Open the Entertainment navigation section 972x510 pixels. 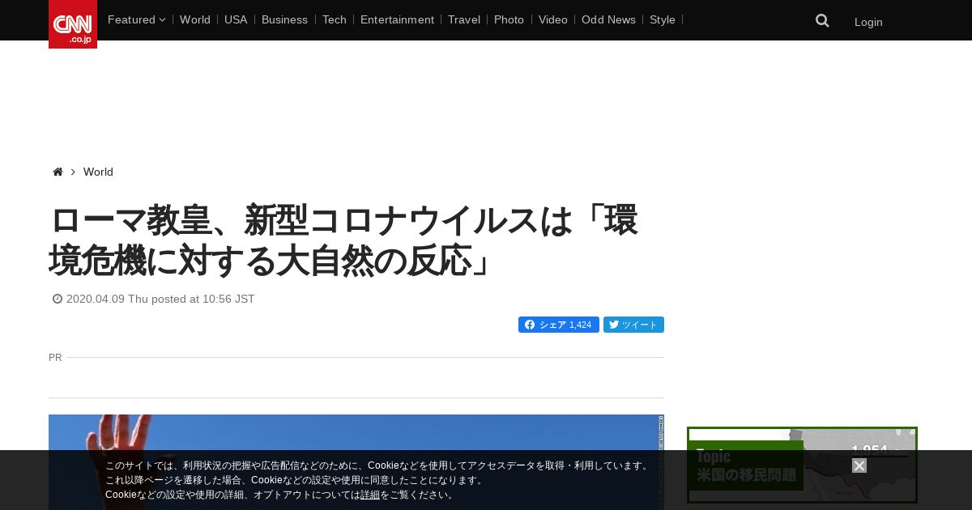397,19
